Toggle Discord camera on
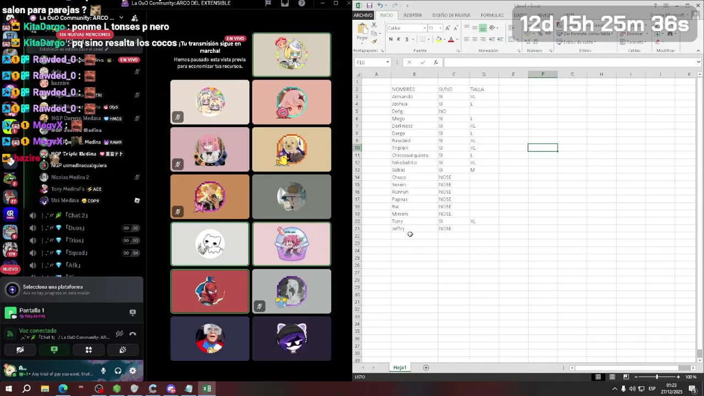Image resolution: width=704 pixels, height=396 pixels. (20, 349)
